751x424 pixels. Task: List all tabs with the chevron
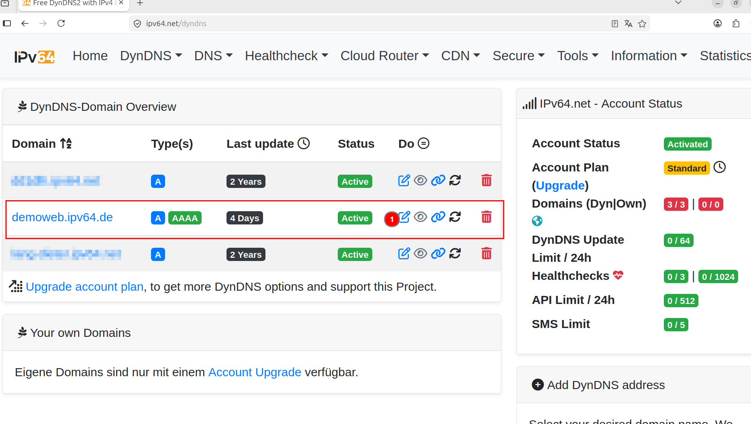click(x=678, y=3)
